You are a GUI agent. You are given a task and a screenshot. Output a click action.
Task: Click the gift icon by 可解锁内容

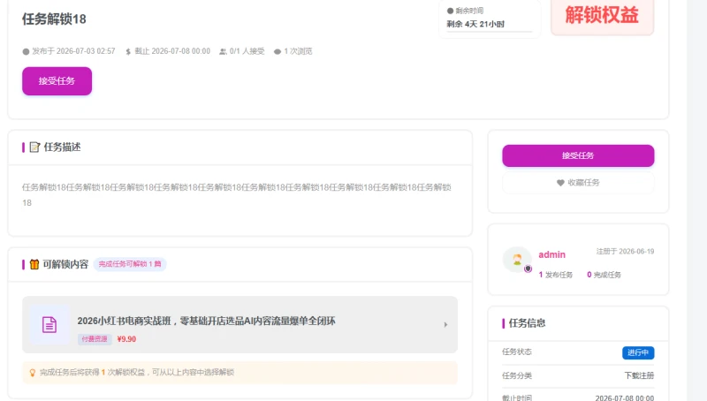click(x=34, y=264)
